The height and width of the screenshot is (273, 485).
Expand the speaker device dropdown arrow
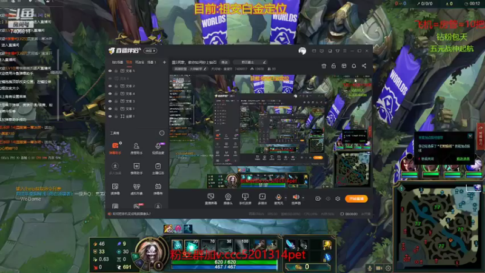click(x=303, y=198)
